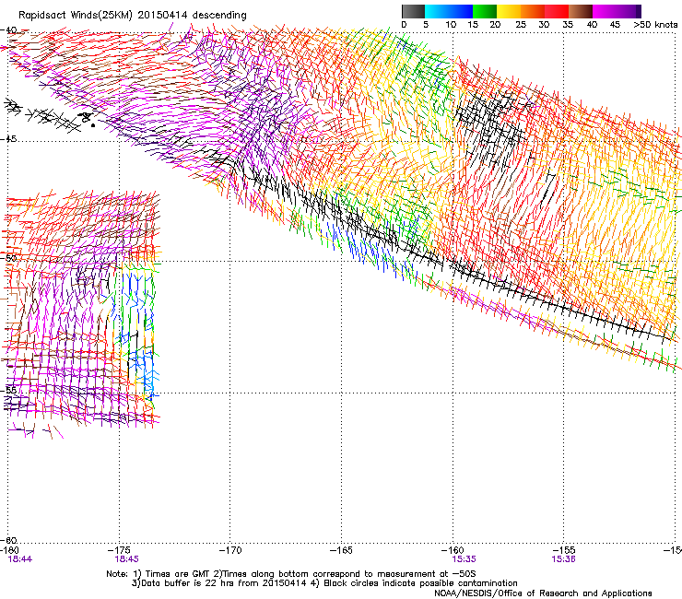Screen dimensions: 682x599
Task: Click the '20' label under the color scale
Action: (x=495, y=25)
